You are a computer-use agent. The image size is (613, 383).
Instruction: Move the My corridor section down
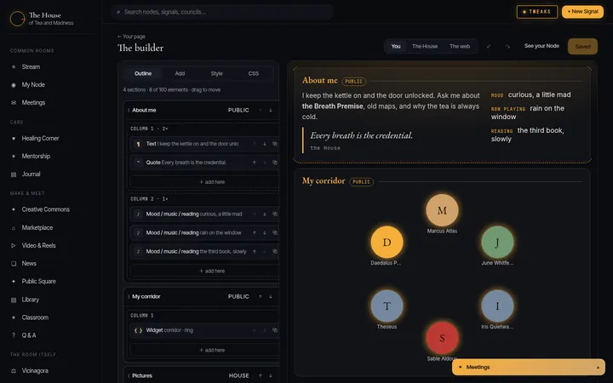[271, 297]
